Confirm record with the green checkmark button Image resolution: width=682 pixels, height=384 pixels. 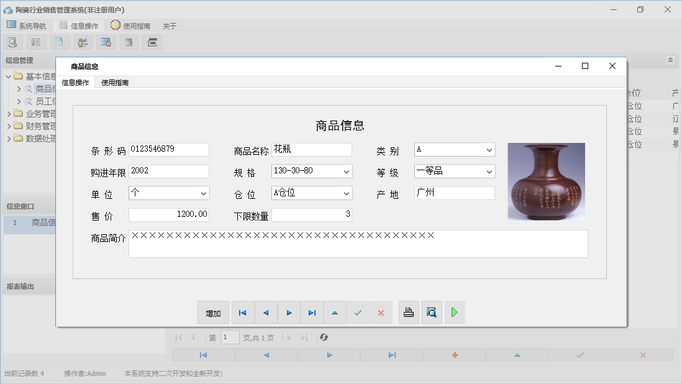click(358, 313)
